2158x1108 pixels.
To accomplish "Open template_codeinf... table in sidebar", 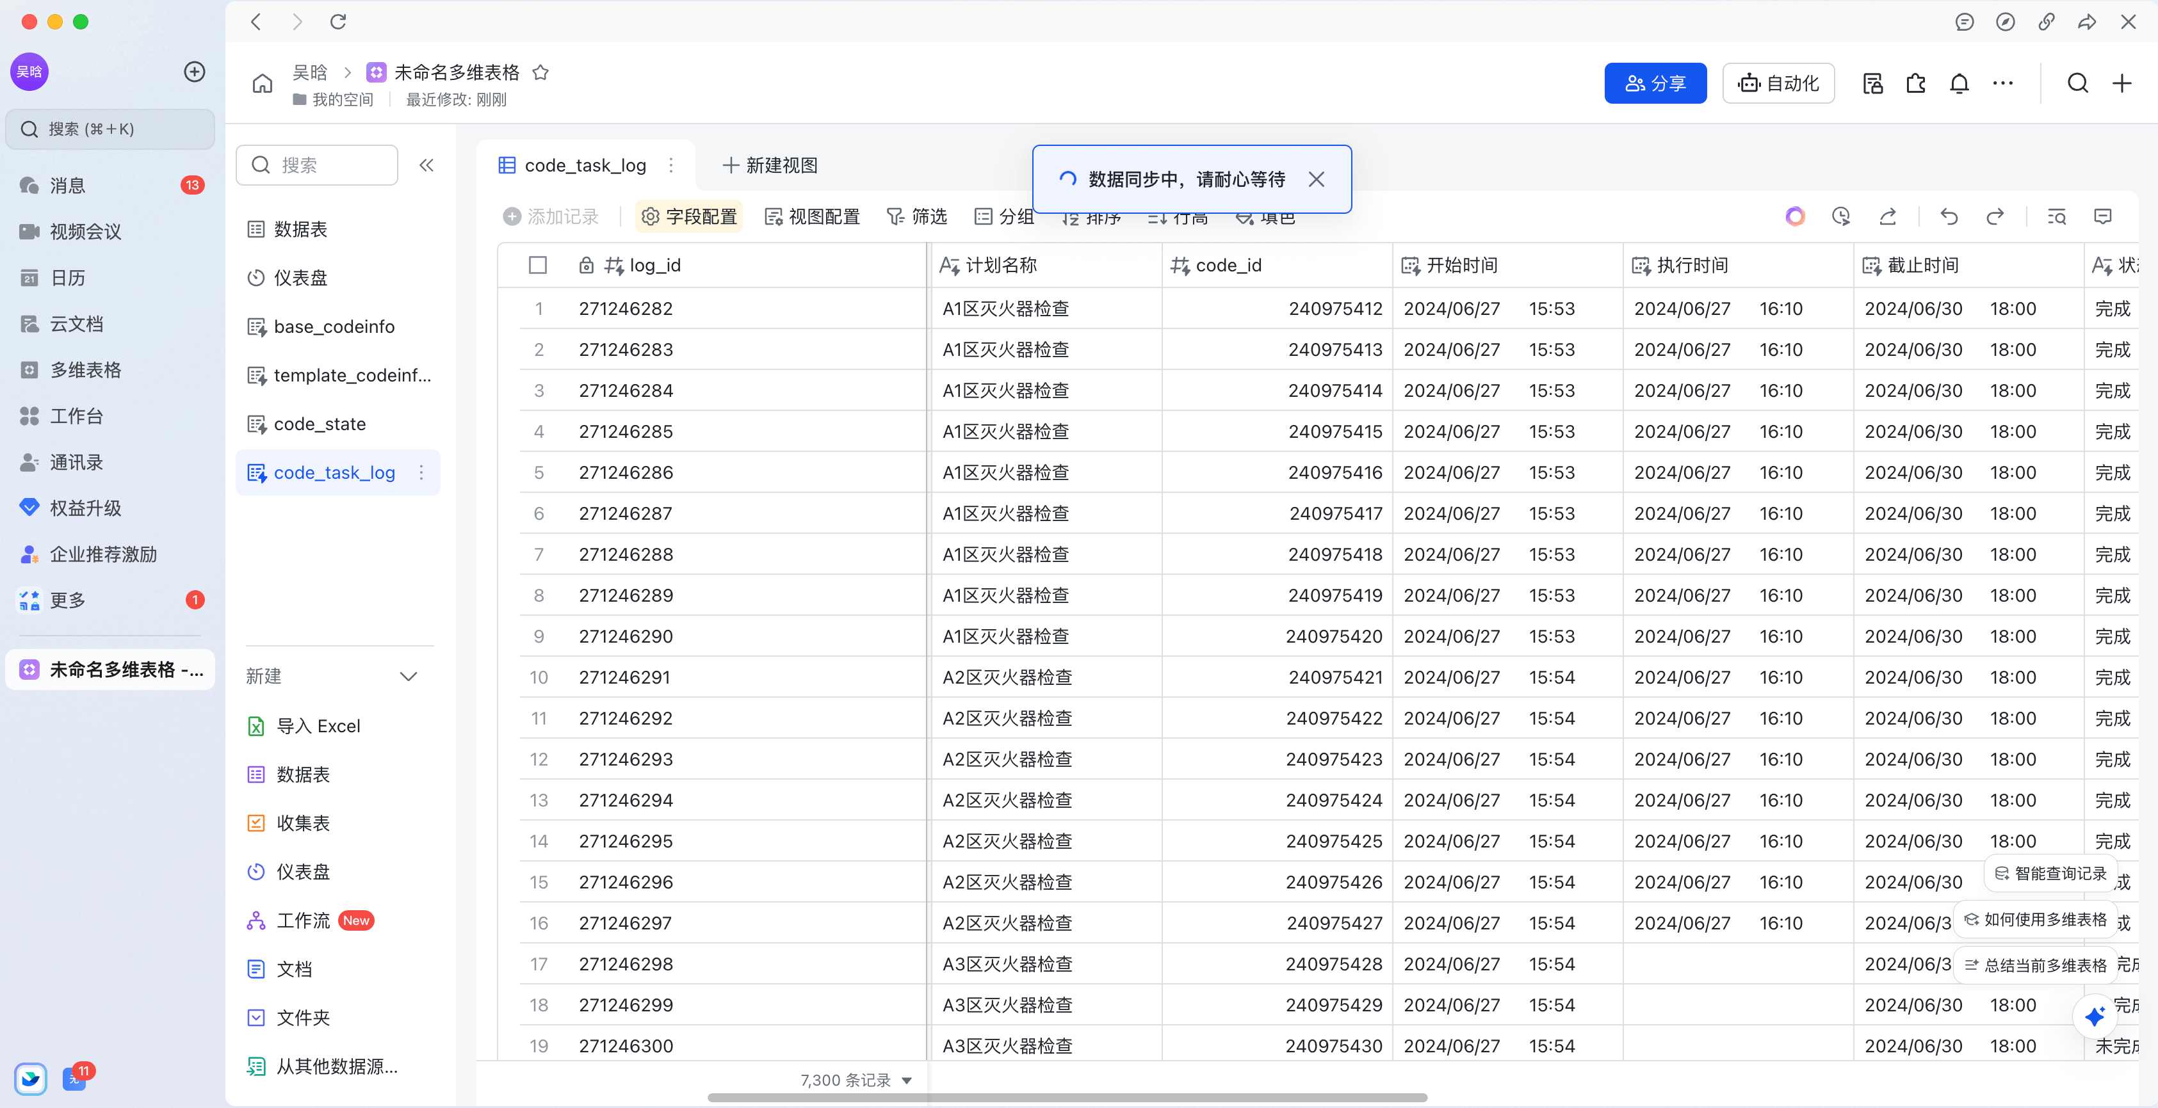I will pos(337,375).
